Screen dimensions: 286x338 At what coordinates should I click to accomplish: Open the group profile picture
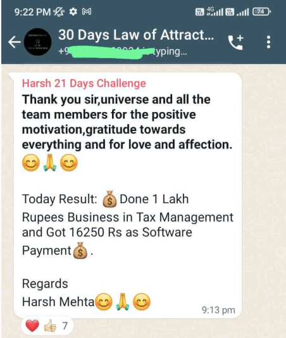coord(37,42)
